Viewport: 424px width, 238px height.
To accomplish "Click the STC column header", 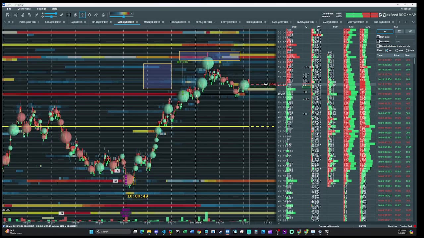I will (351, 27).
